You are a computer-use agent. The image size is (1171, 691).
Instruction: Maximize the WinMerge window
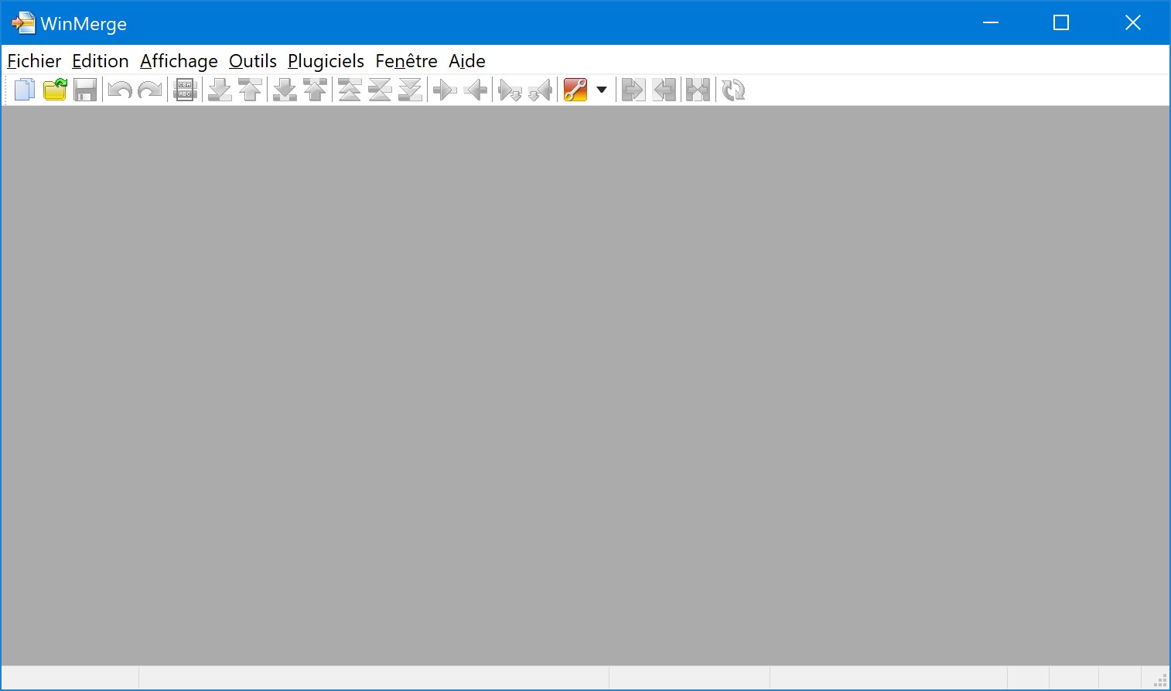(1061, 23)
